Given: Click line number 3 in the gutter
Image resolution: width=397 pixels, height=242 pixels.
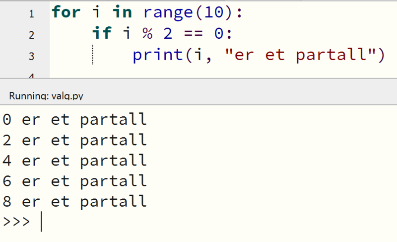Looking at the screenshot, I should tap(32, 57).
